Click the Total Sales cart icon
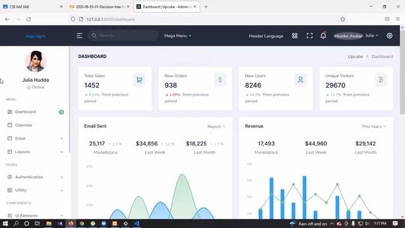The width and height of the screenshot is (405, 228). [x=139, y=80]
